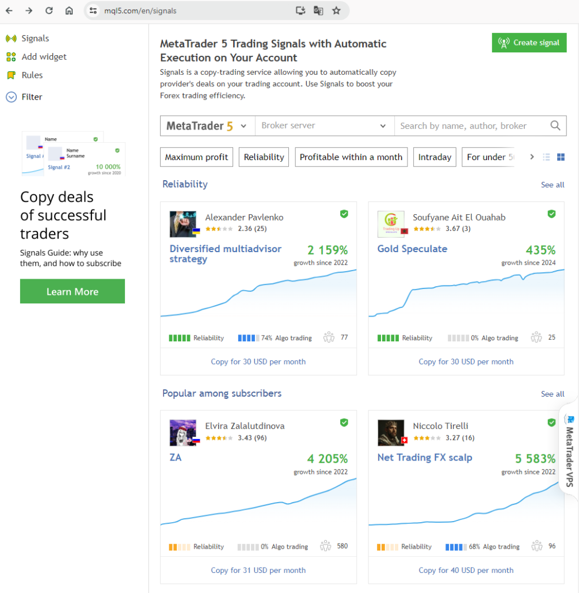The width and height of the screenshot is (579, 593).
Task: Bookmark this page with star icon
Action: point(337,10)
